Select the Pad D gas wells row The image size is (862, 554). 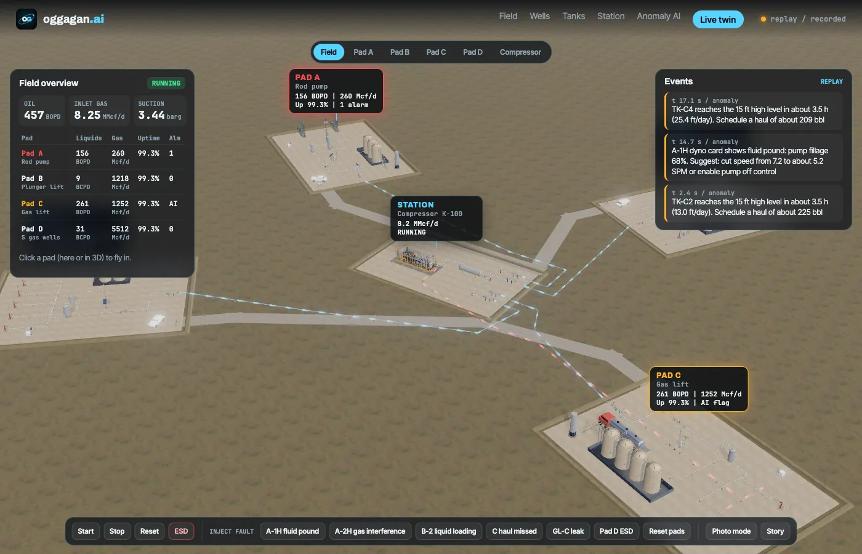click(x=102, y=233)
